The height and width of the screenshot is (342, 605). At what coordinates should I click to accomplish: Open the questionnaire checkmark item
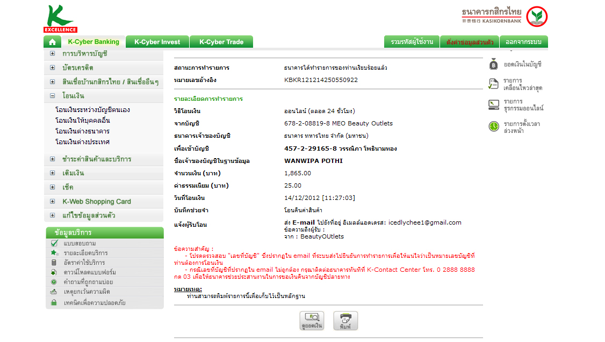pyautogui.click(x=54, y=243)
